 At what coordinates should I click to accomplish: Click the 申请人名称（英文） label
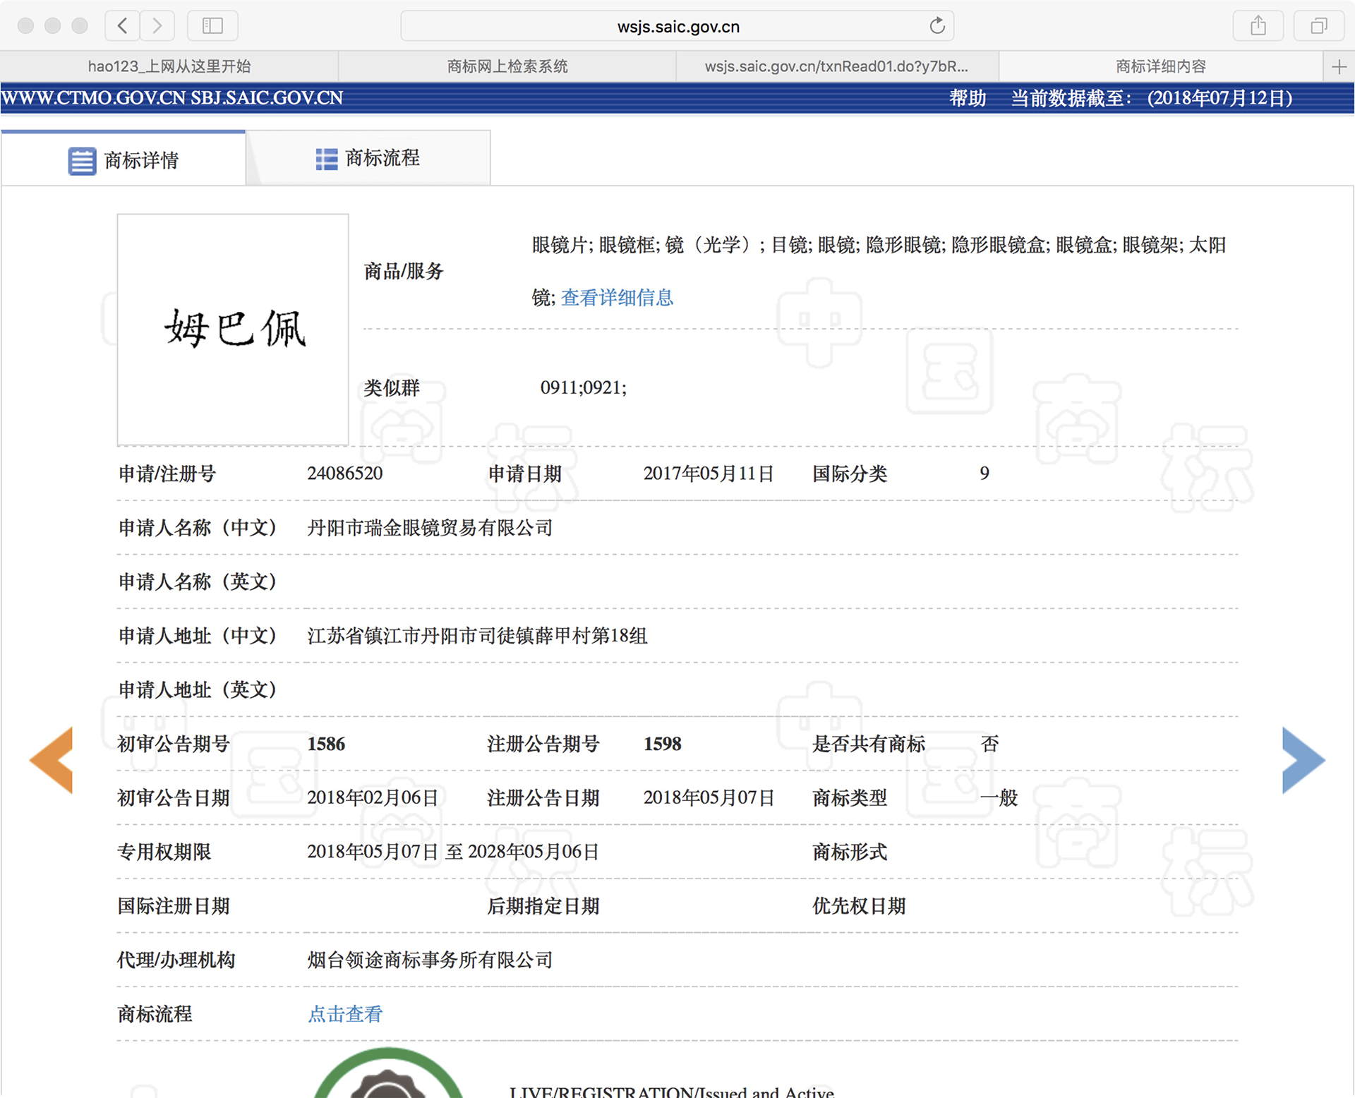pyautogui.click(x=198, y=581)
